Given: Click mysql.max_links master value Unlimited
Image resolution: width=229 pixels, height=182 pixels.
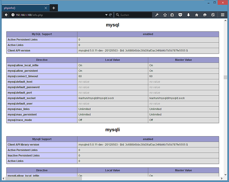Looking at the screenshot, I should 155,109.
